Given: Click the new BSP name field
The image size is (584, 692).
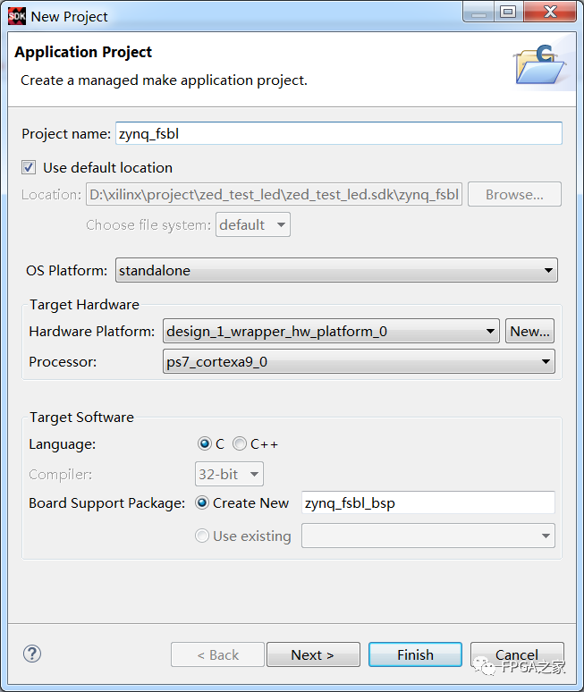Looking at the screenshot, I should click(427, 502).
